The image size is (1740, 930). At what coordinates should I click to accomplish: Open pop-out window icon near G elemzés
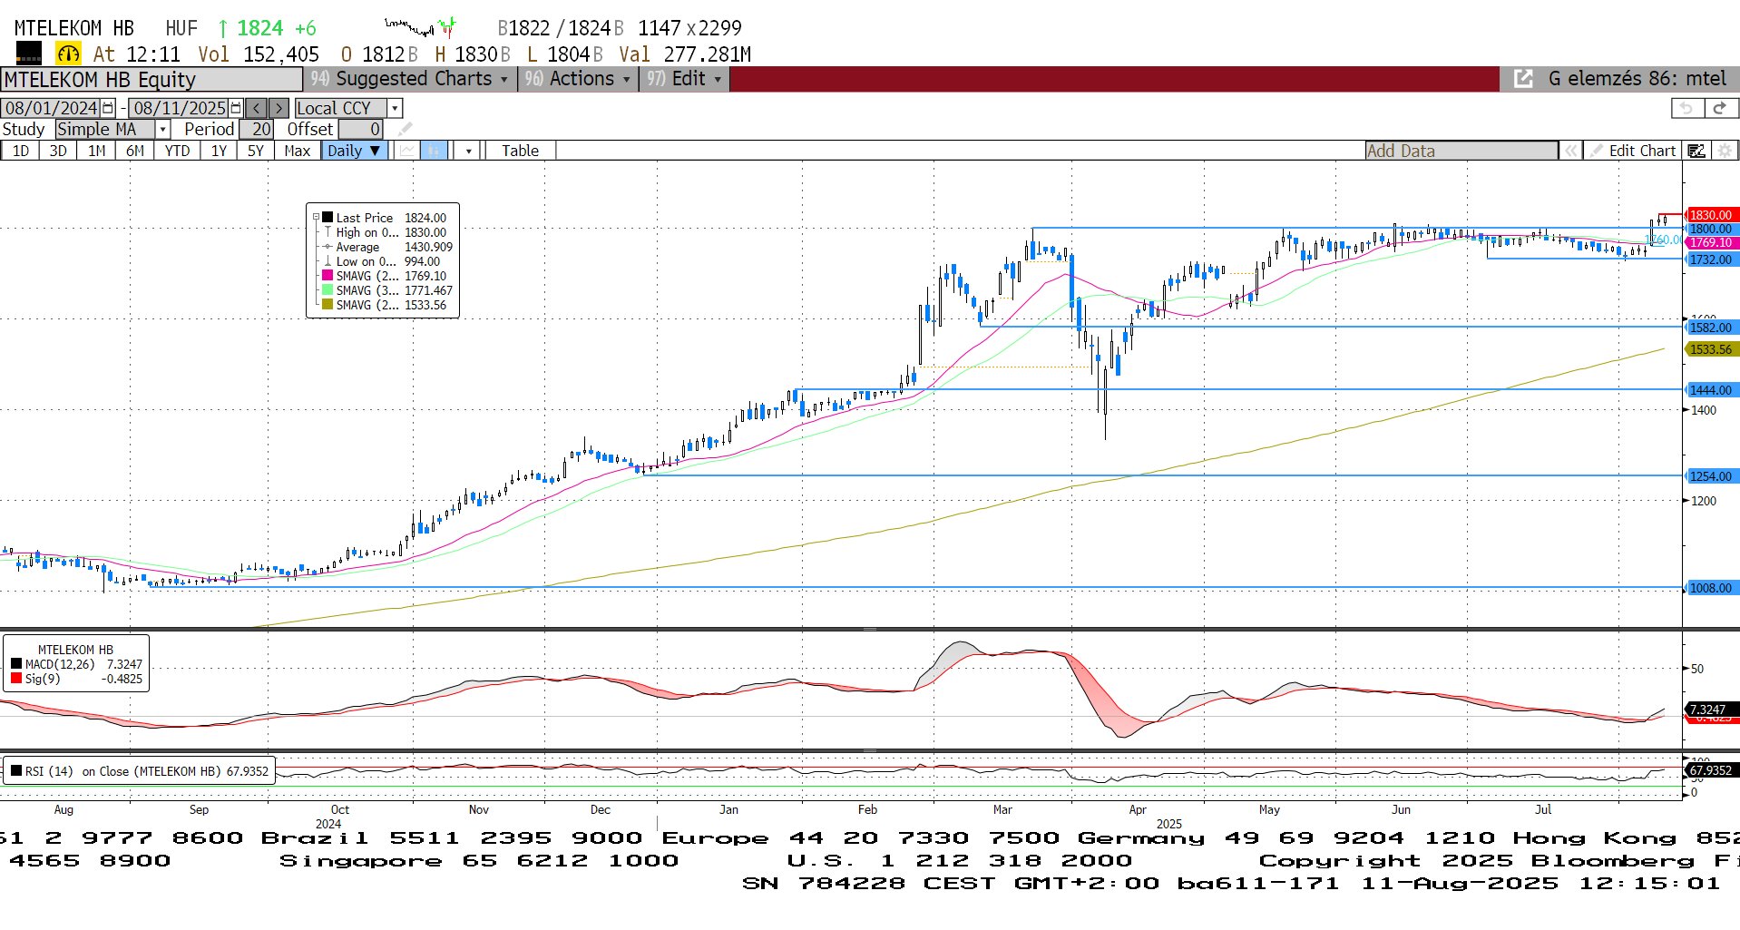coord(1523,79)
